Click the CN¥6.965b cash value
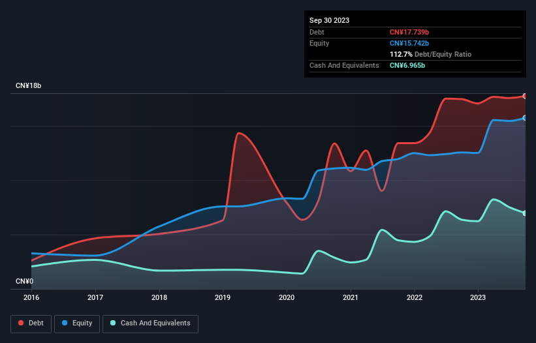536x343 pixels. point(407,65)
